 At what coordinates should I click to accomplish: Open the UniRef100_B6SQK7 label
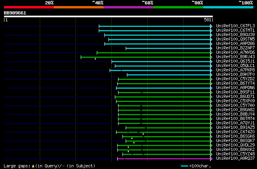235,141
